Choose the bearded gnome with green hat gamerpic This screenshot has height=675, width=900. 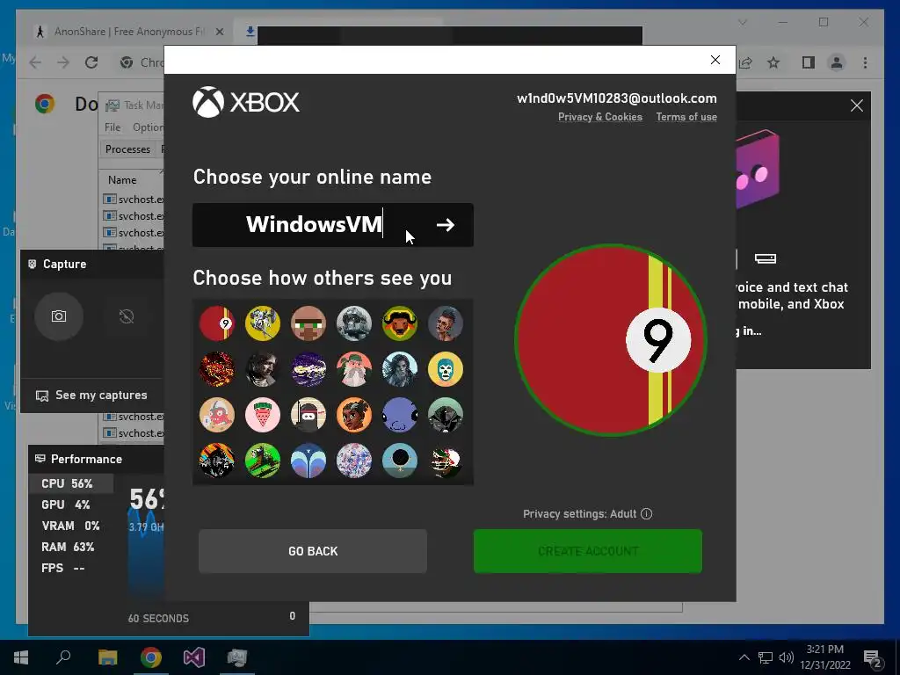[354, 369]
